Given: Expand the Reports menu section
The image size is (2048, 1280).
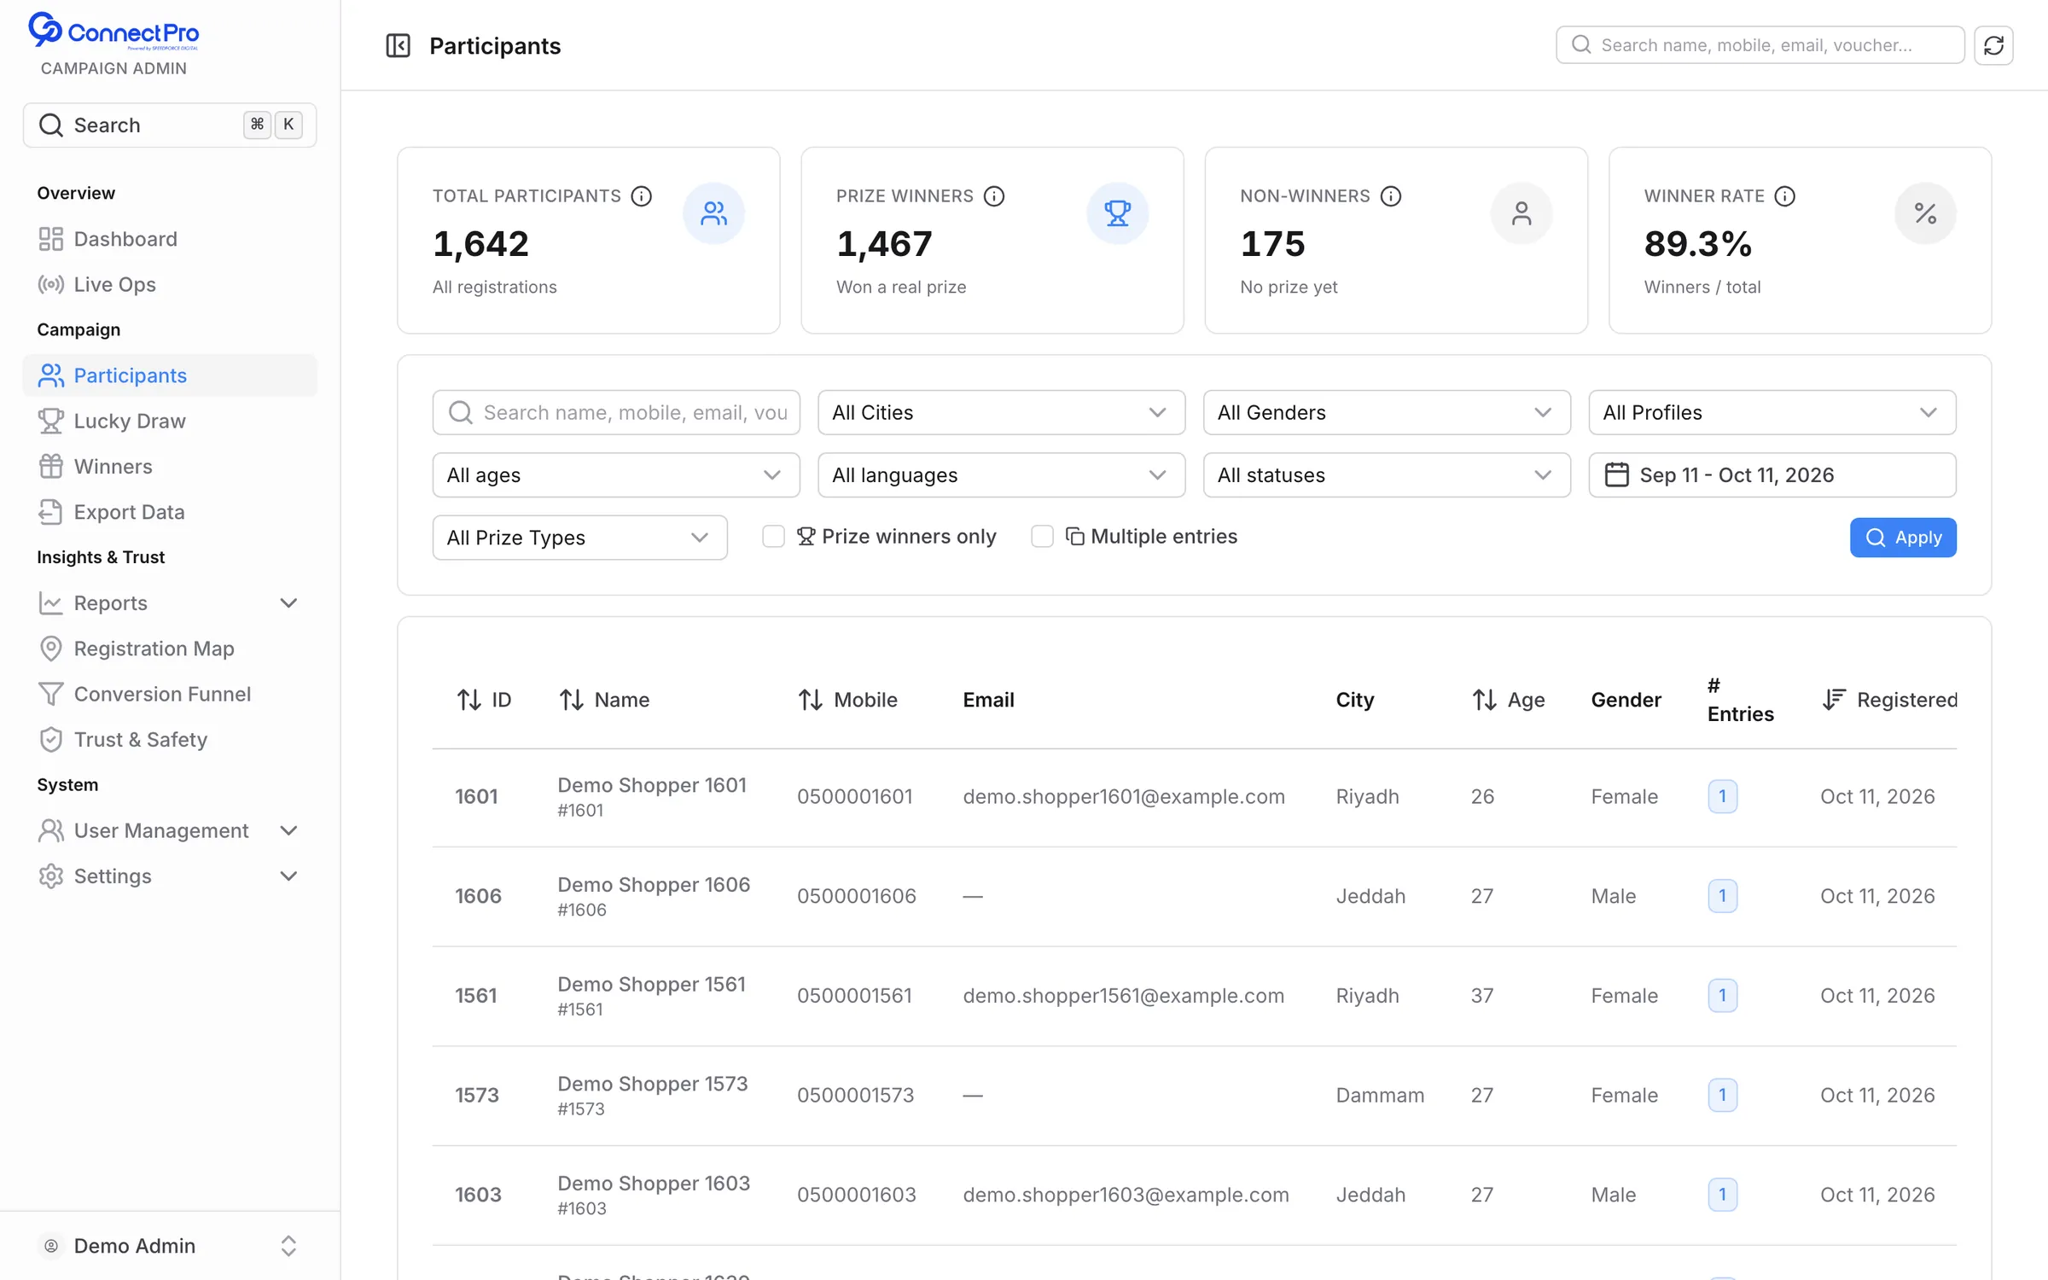Looking at the screenshot, I should [170, 602].
